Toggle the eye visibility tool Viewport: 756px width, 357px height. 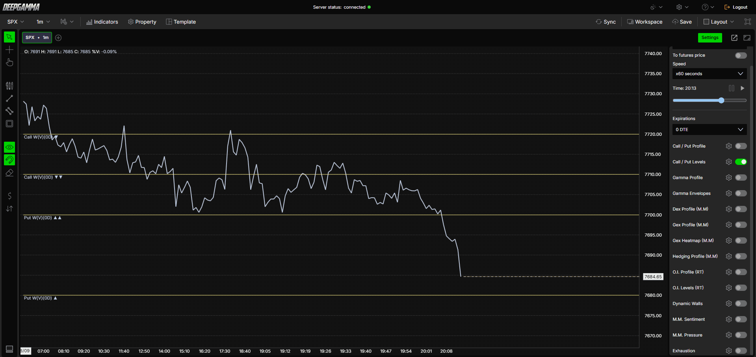tap(9, 147)
